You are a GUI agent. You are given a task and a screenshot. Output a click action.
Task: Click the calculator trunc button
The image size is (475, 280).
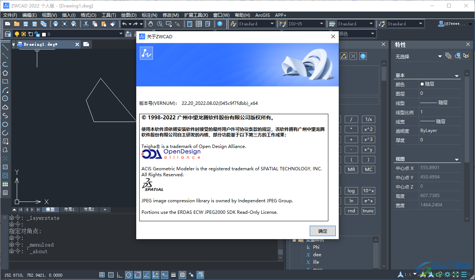368,211
